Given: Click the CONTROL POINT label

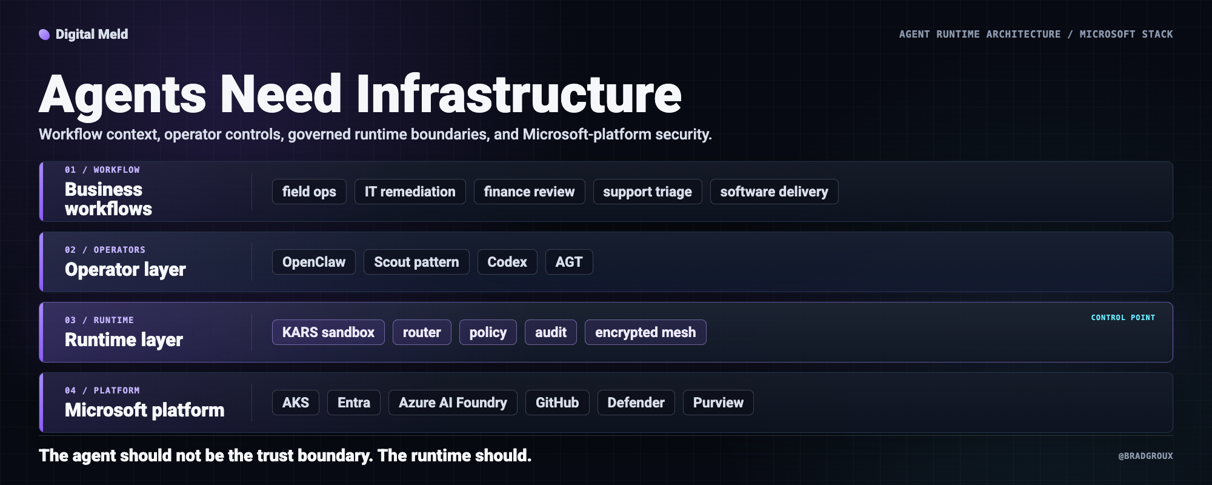Looking at the screenshot, I should [1123, 318].
